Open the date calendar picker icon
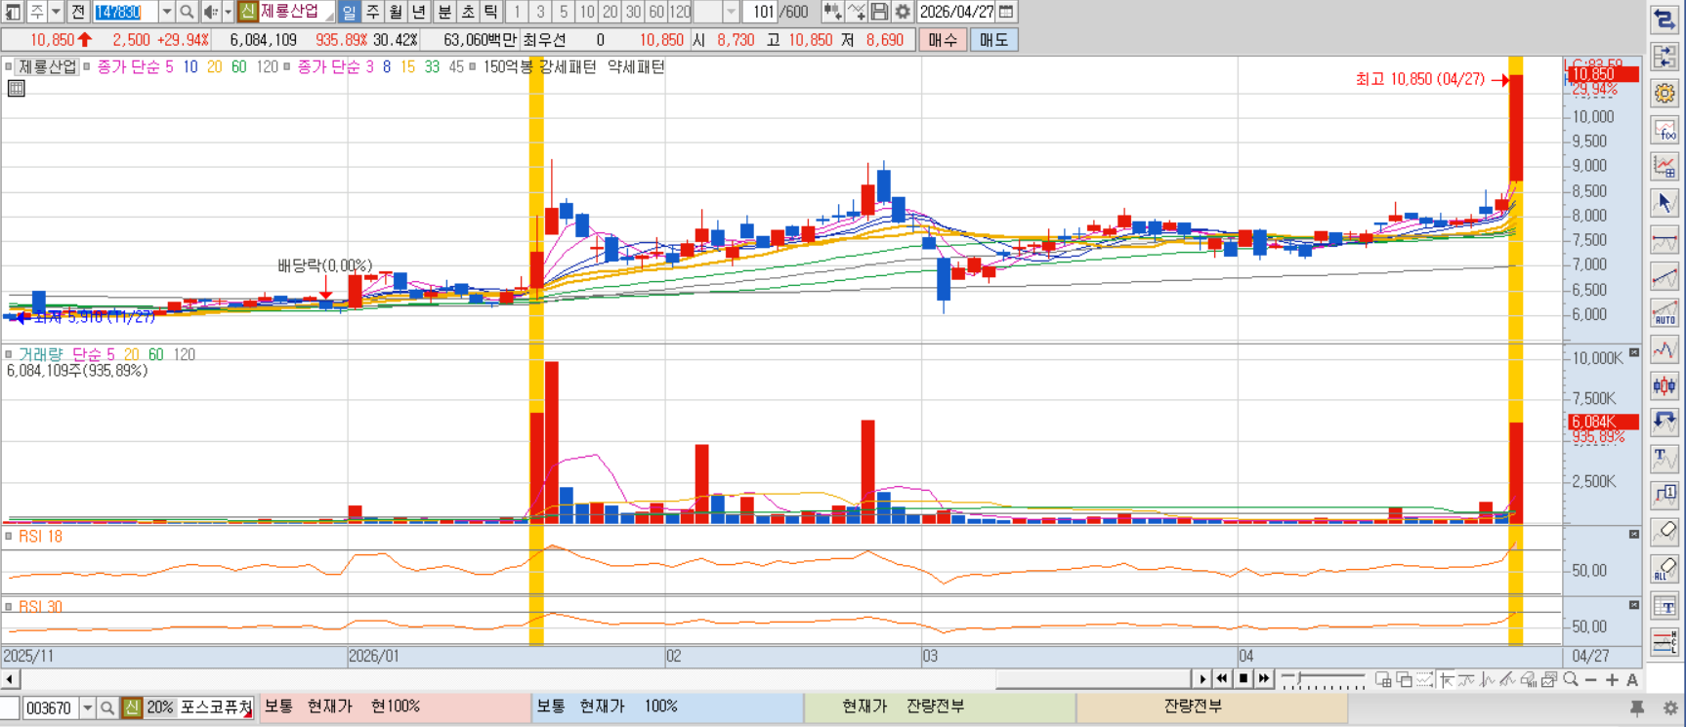 point(1006,12)
